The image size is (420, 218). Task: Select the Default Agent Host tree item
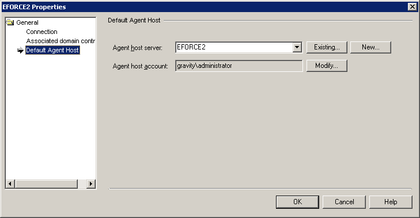(52, 50)
